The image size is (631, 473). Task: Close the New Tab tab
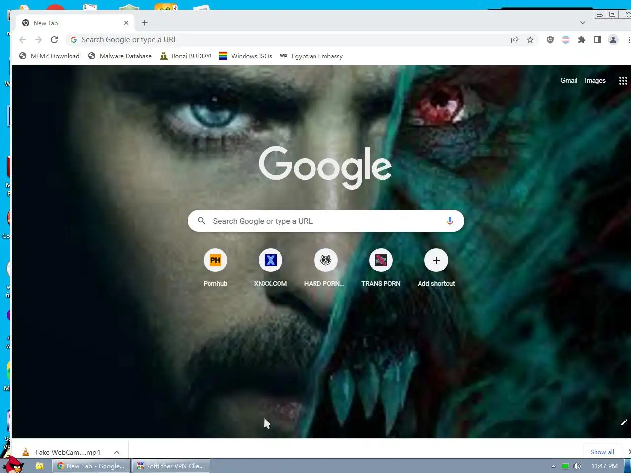click(x=126, y=23)
